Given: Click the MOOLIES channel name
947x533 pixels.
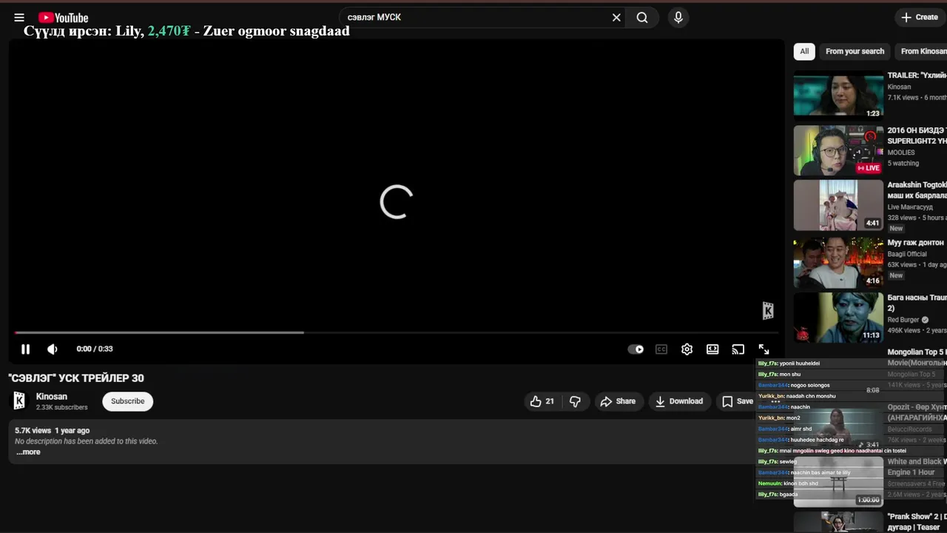Looking at the screenshot, I should (x=901, y=152).
